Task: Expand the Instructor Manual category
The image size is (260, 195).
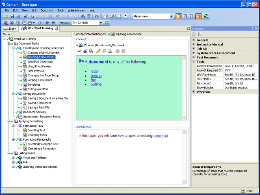Action: point(193,44)
